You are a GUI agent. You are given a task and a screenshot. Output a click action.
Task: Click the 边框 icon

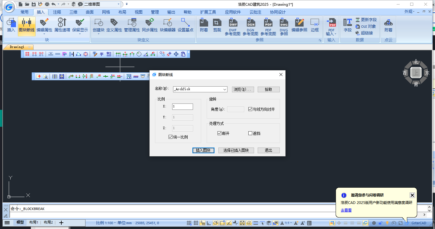tap(315, 25)
